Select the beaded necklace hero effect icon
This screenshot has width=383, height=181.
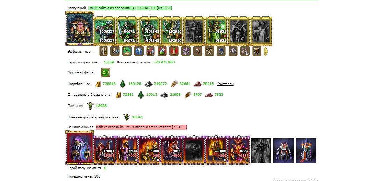click(233, 51)
